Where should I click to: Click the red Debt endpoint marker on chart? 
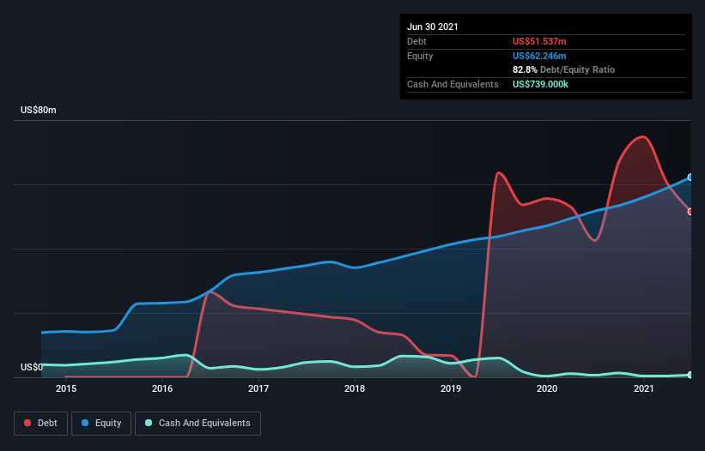(690, 212)
